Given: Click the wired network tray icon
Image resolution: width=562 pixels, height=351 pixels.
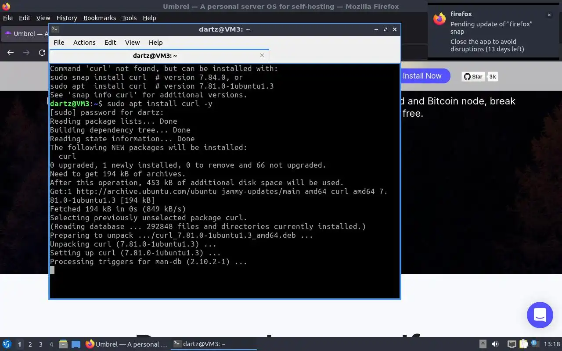Looking at the screenshot, I should pos(512,344).
